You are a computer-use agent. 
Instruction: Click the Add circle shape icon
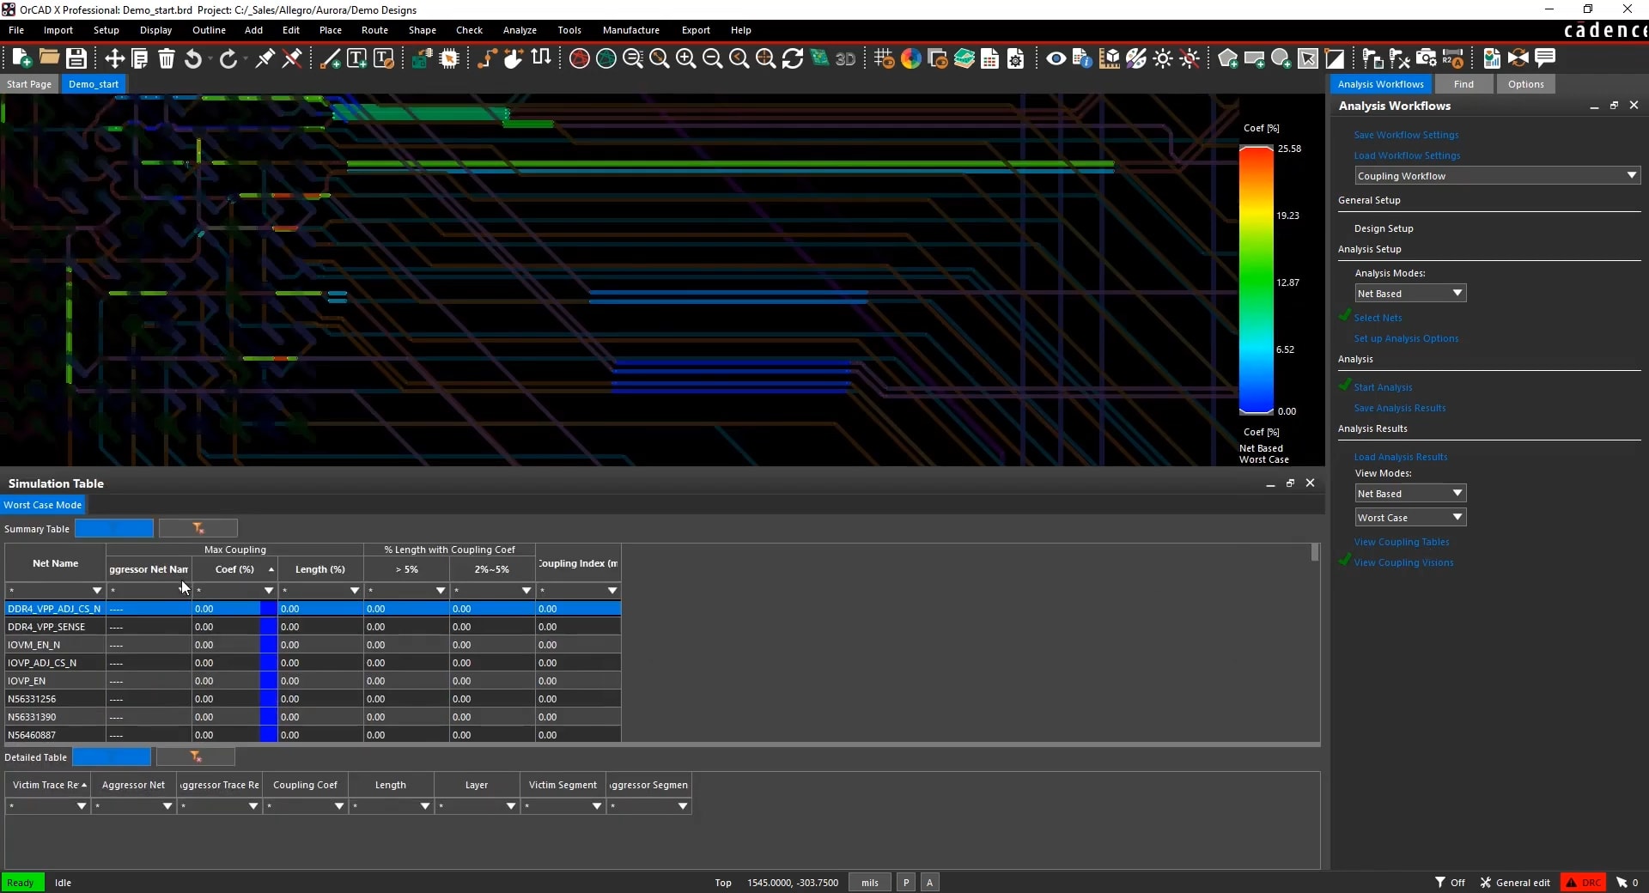(x=1281, y=58)
